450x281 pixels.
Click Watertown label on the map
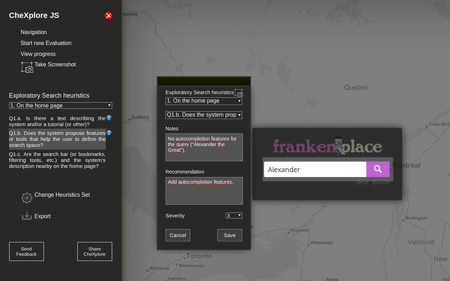(321, 242)
